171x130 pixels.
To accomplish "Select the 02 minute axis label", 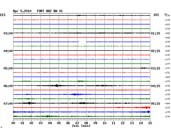I will [x=31, y=123].
